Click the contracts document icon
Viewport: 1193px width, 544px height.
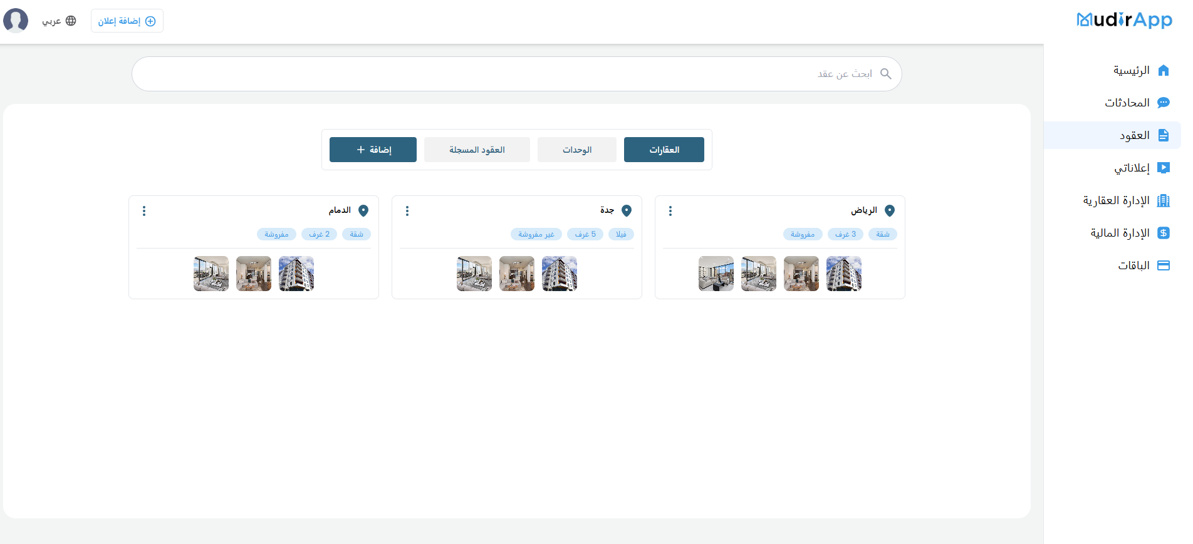(1163, 135)
